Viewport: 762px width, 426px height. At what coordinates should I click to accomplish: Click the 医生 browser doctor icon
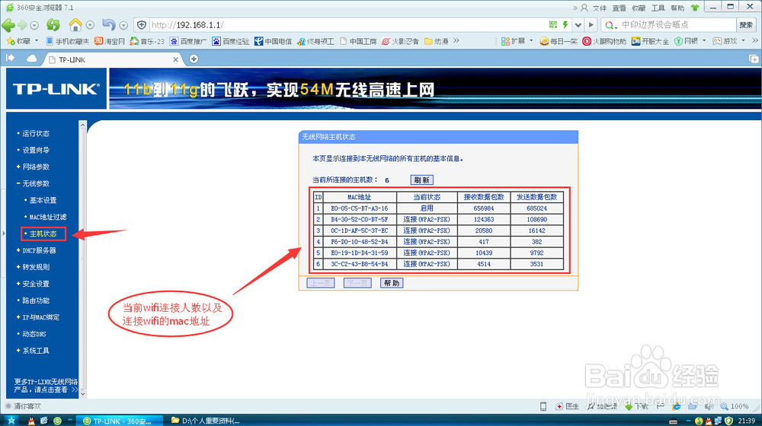(x=568, y=406)
